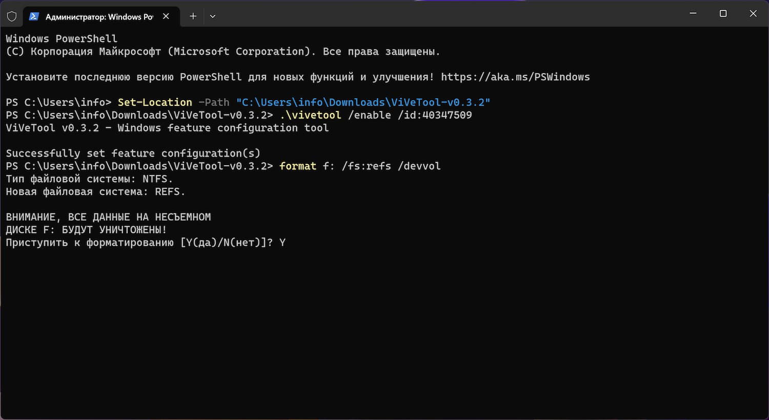This screenshot has height=420, width=769.
Task: Click the /devvol parameter
Action: pos(419,166)
